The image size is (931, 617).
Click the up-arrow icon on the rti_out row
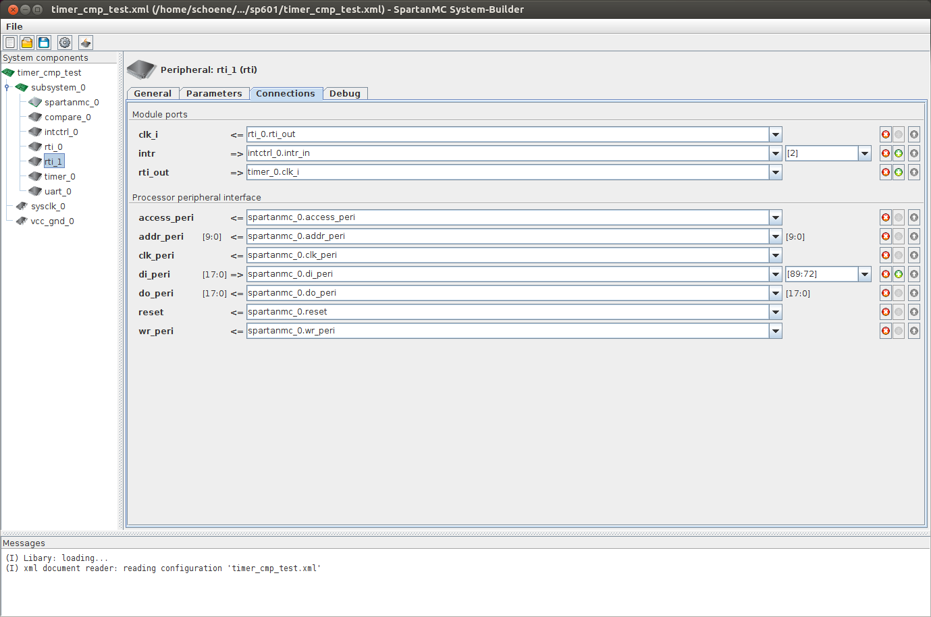point(913,172)
